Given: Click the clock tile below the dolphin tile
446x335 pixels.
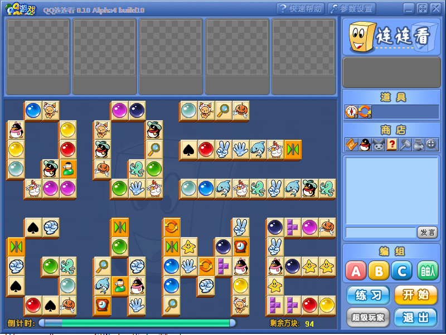Looking at the screenshot, I should click(x=102, y=306).
